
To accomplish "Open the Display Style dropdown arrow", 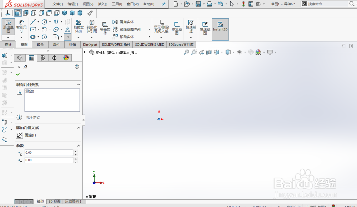I will [x=233, y=52].
